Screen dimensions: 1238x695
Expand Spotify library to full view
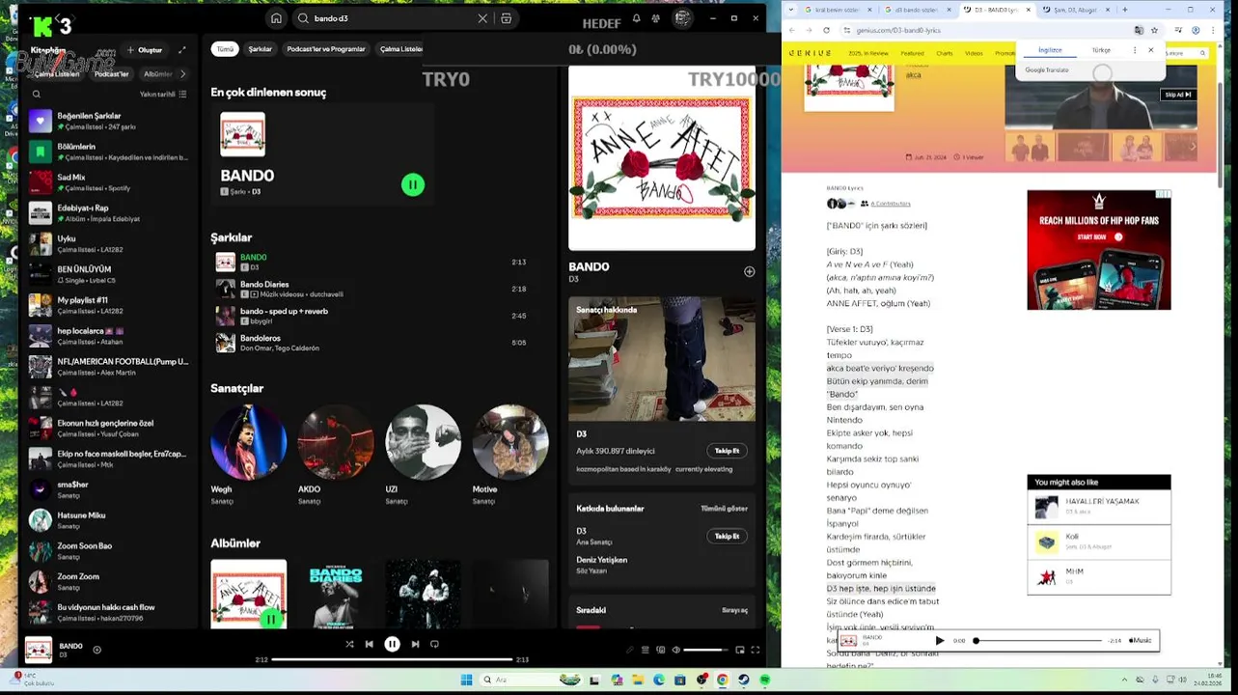click(x=181, y=50)
